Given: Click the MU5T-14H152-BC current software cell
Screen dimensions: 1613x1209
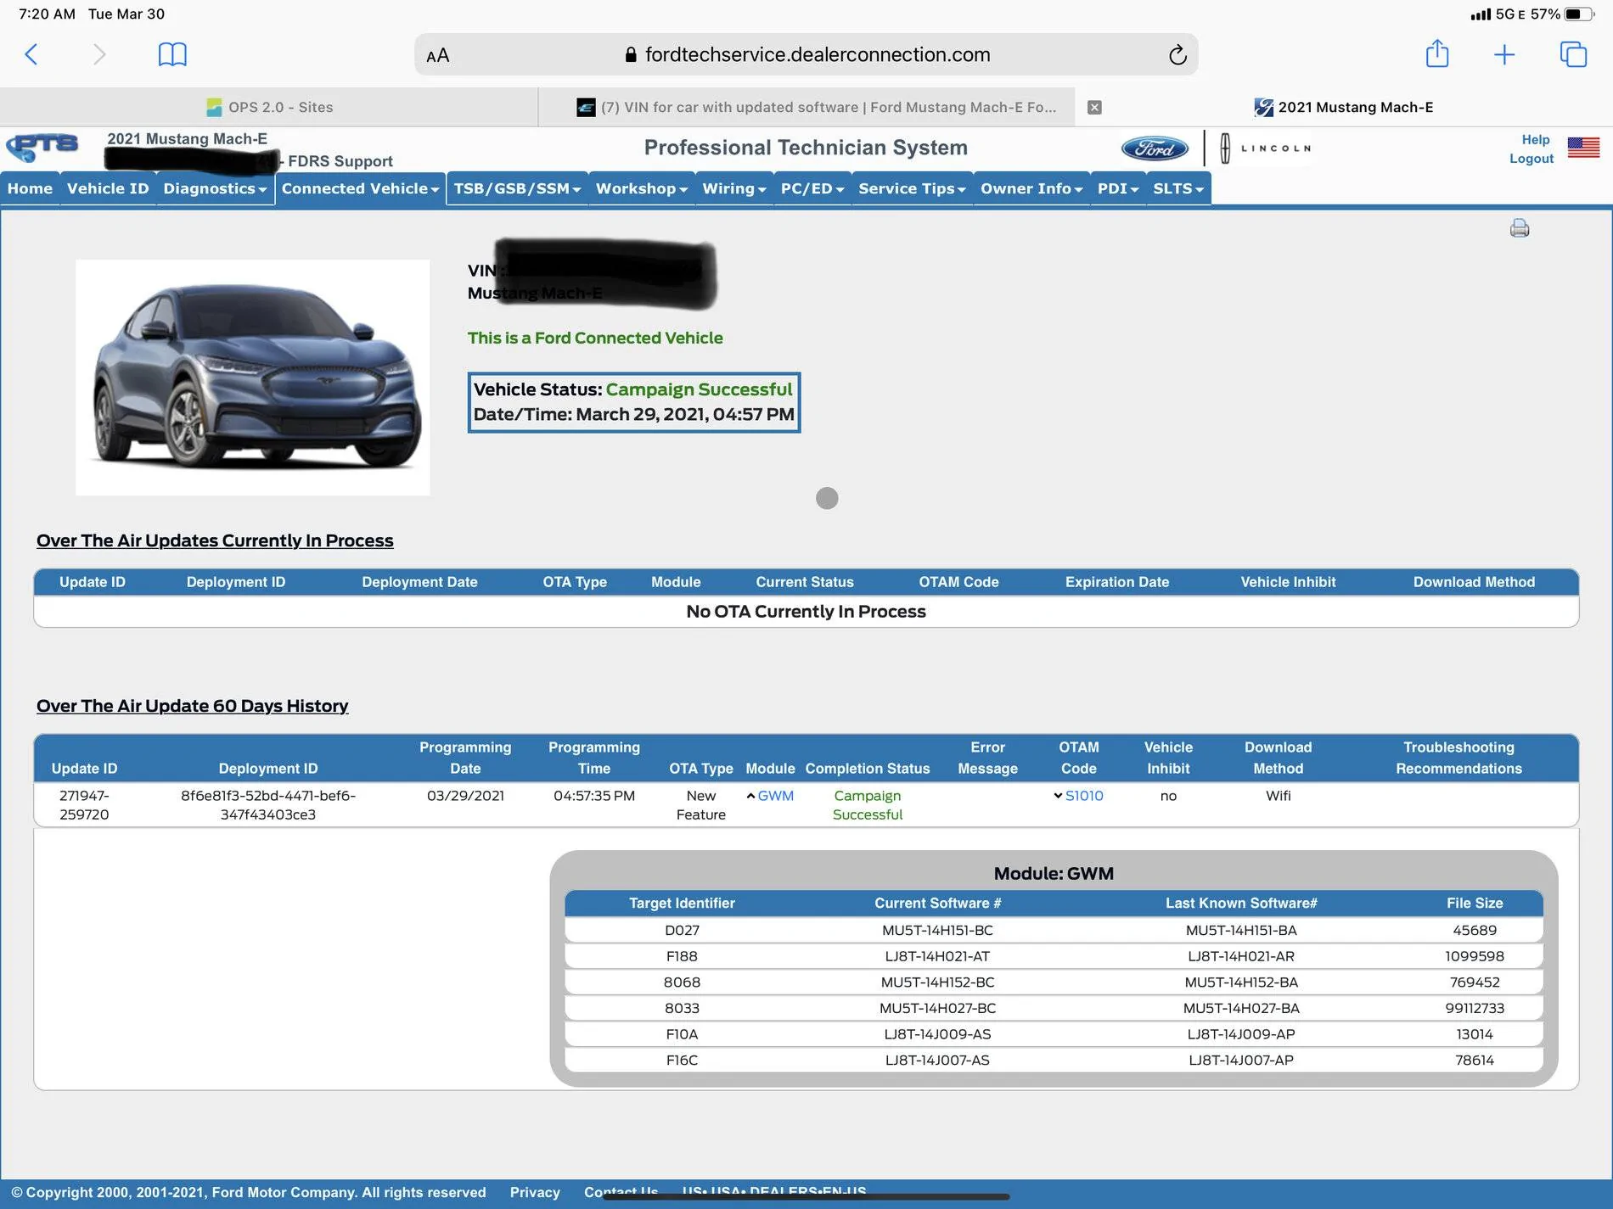Looking at the screenshot, I should point(937,982).
